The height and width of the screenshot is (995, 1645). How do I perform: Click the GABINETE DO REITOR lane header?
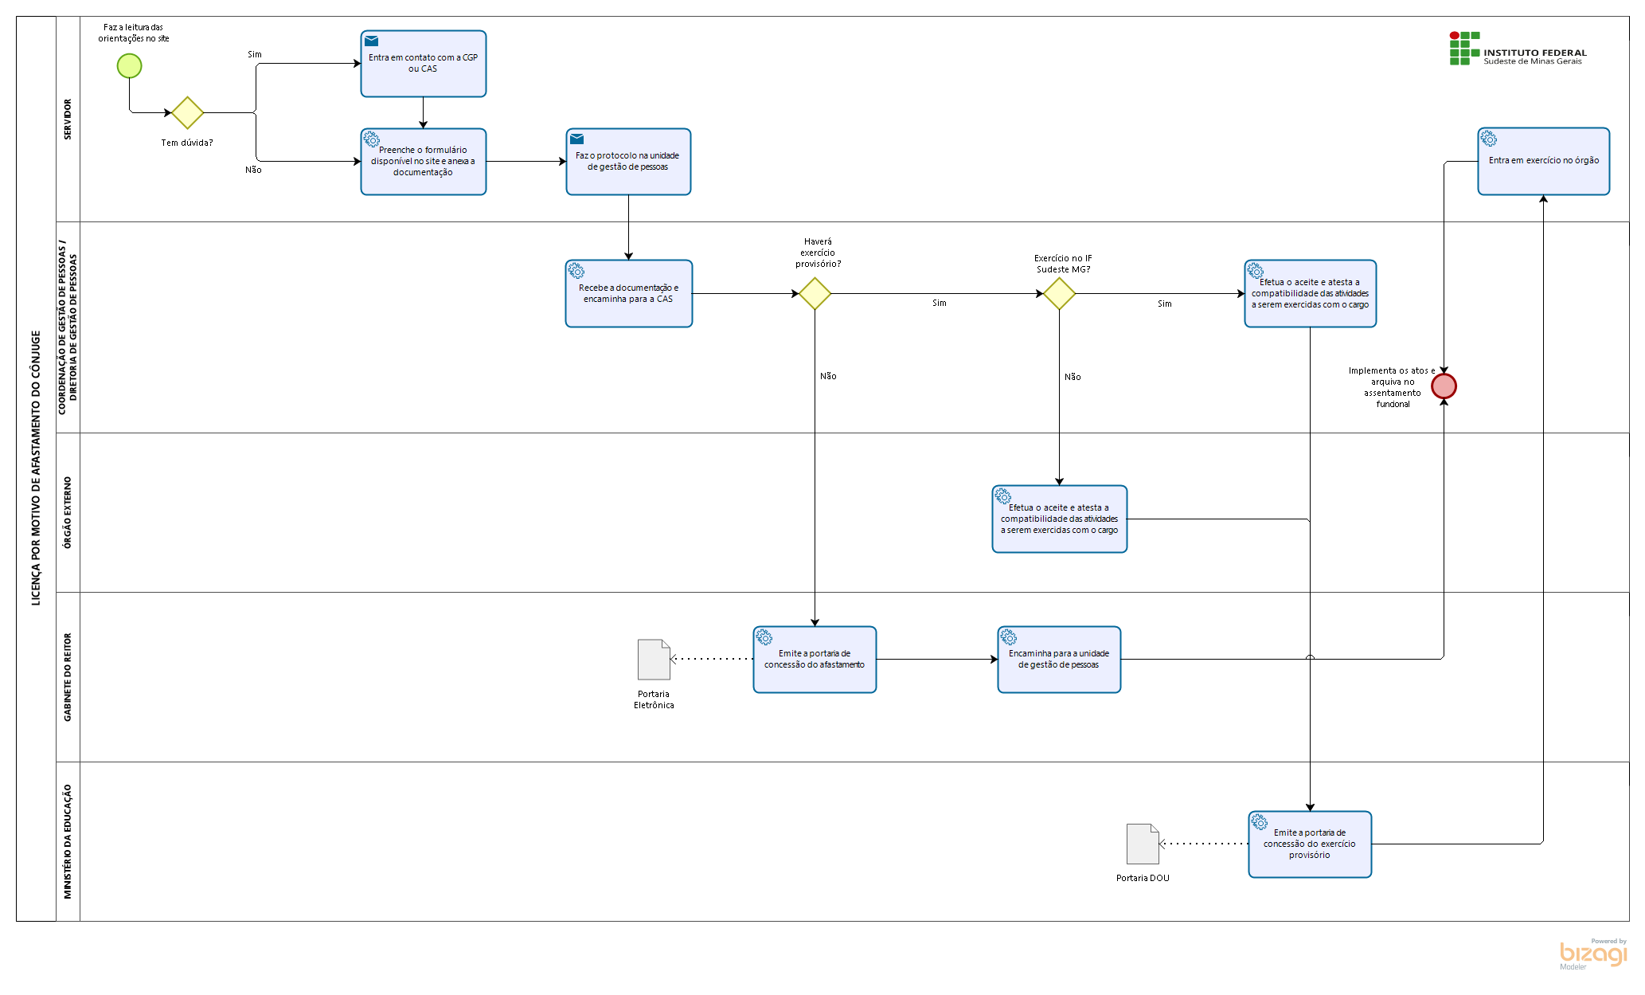68,677
